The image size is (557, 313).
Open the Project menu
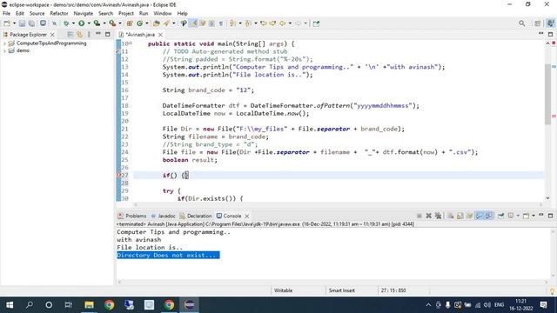126,14
